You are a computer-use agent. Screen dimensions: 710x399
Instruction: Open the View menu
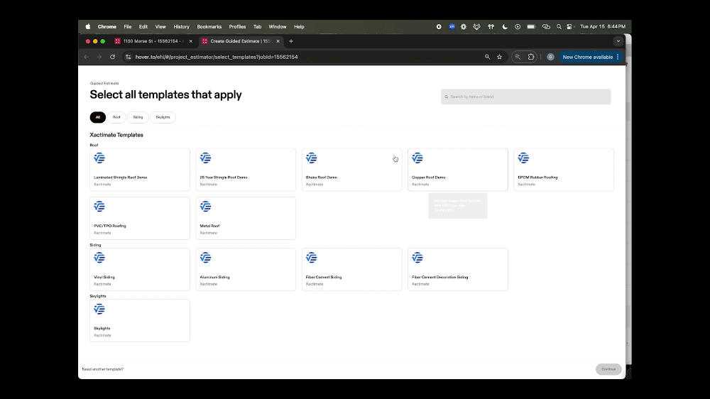click(x=160, y=27)
